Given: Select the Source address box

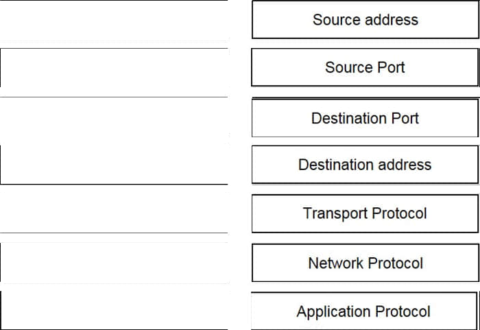Looking at the screenshot, I should [x=365, y=20].
